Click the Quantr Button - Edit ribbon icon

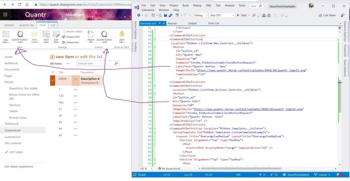[x=104, y=34]
